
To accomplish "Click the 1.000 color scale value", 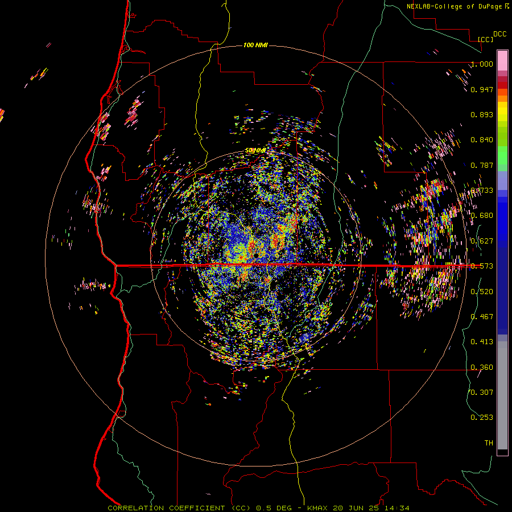I will [x=482, y=64].
